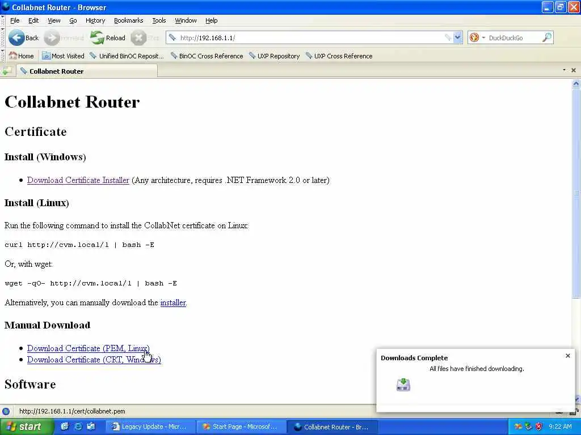Click the DuckDuckGo search engine icon
This screenshot has width=581, height=435.
point(474,37)
